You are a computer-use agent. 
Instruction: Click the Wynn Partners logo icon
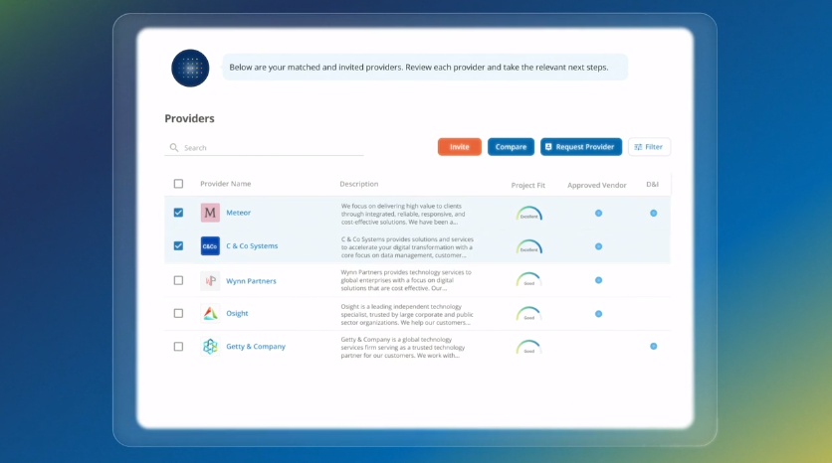[210, 281]
